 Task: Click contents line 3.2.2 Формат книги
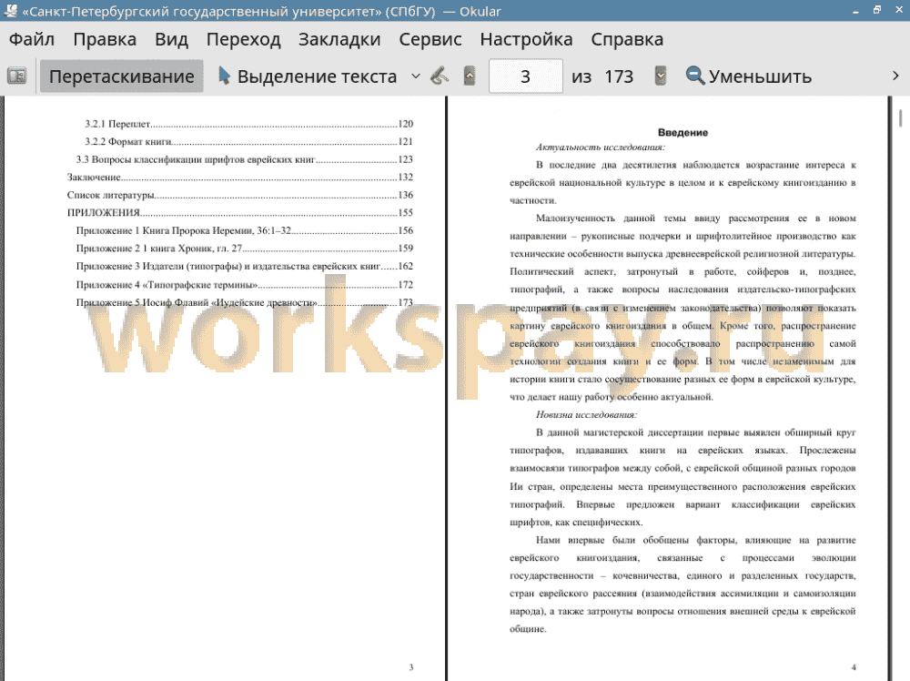tap(249, 142)
